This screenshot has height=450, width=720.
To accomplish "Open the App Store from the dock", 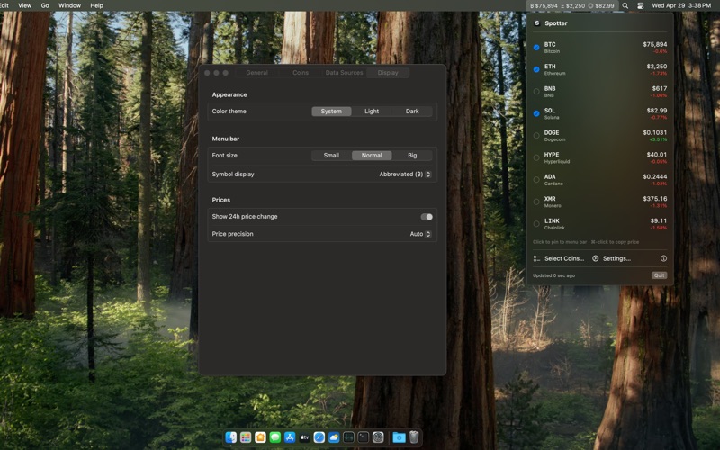I will [290, 437].
